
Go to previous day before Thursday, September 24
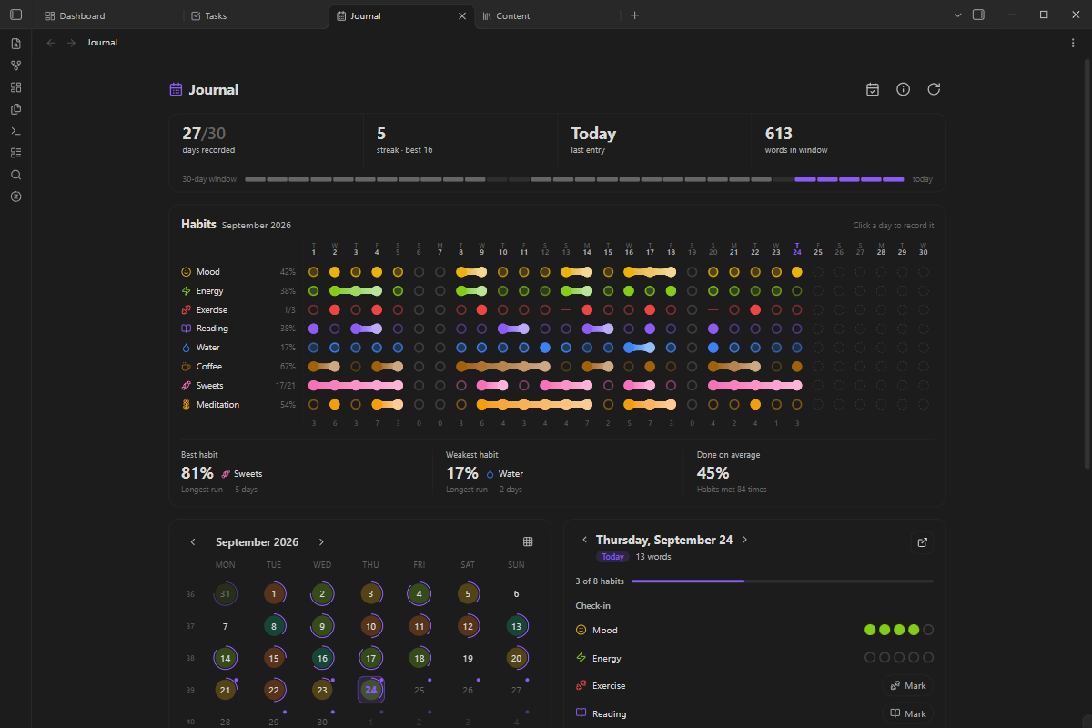tap(584, 540)
